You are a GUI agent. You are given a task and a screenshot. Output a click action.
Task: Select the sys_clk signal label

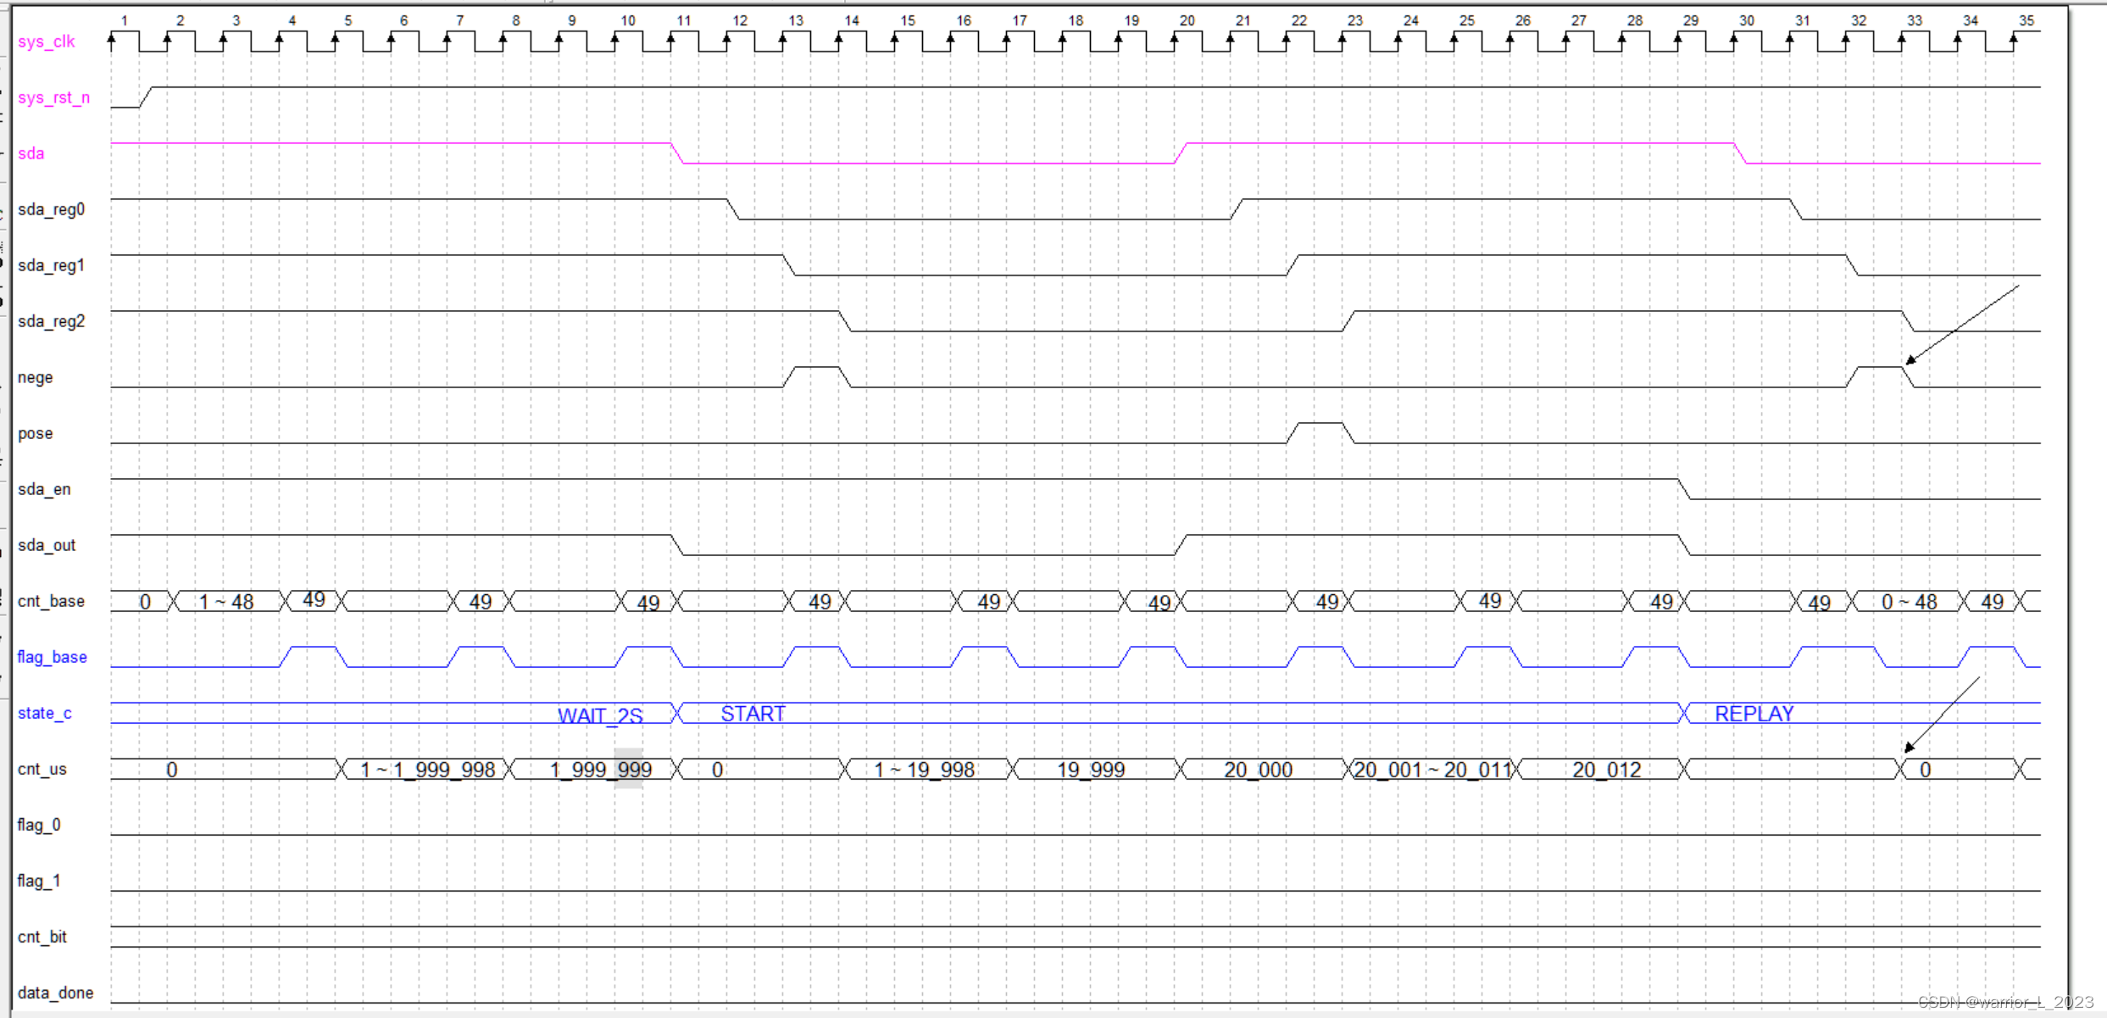(46, 42)
